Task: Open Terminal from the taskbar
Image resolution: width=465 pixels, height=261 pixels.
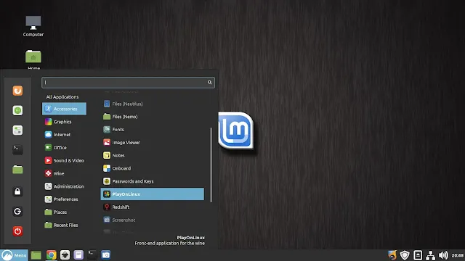Action: [x=92, y=254]
